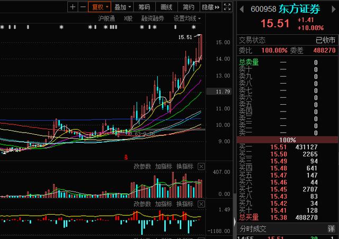This screenshot has width=339, height=239.
Task: Click the 详 detail link in 分时成交
Action: pyautogui.click(x=331, y=228)
